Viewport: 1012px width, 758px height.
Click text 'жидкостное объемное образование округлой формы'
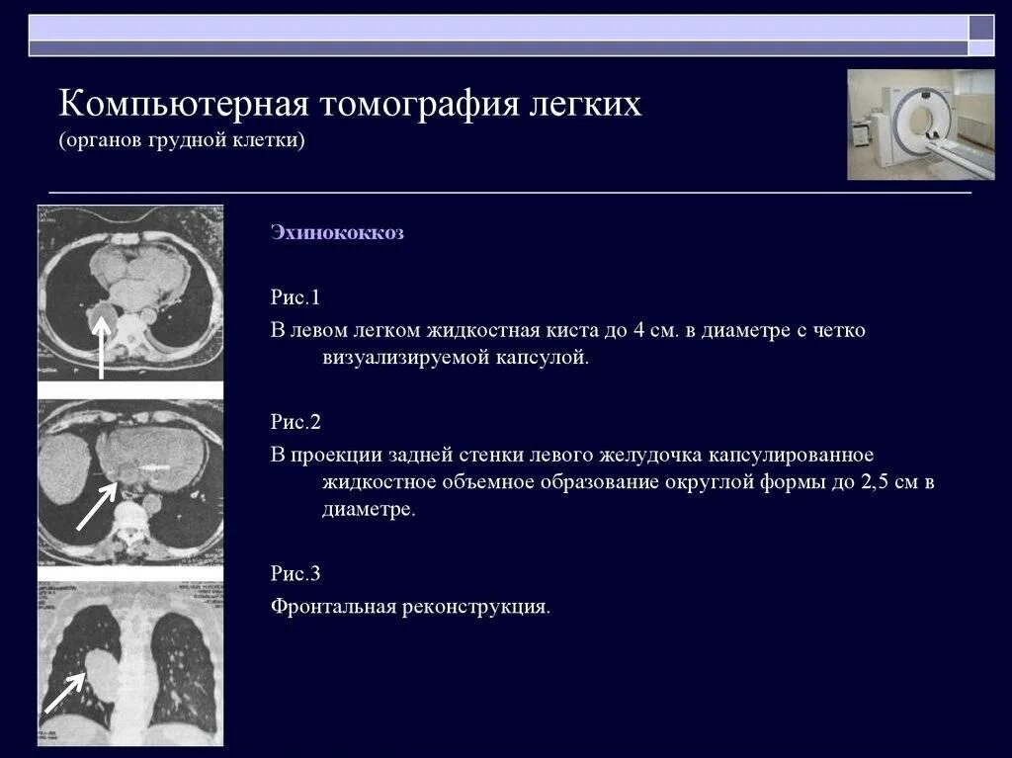point(572,482)
